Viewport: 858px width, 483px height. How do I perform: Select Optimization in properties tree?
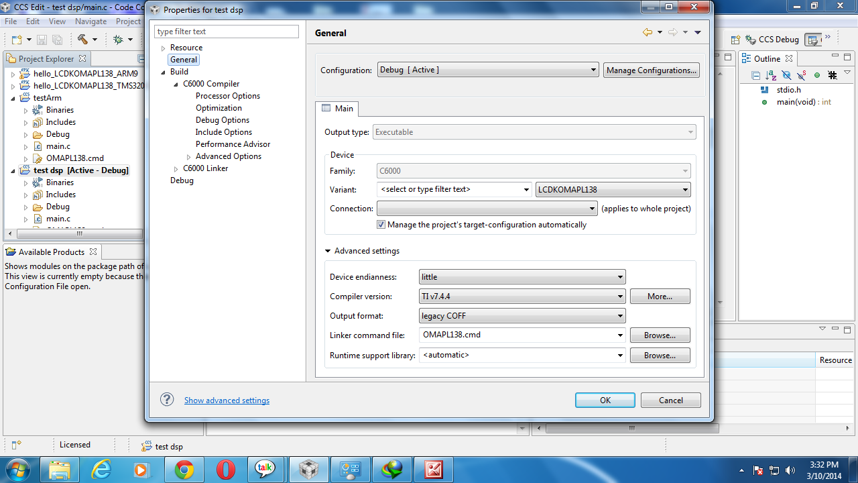pos(219,108)
